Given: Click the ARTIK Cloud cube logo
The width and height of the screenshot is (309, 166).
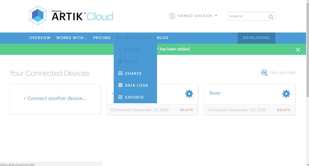Looking at the screenshot, I should pyautogui.click(x=38, y=15).
